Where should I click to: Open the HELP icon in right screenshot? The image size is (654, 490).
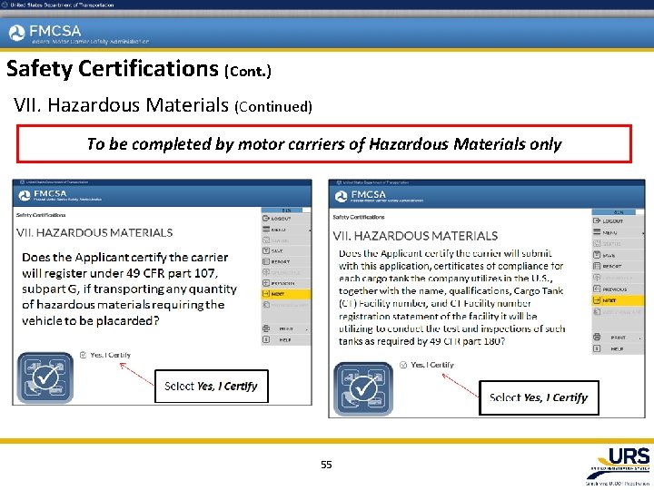click(x=597, y=348)
